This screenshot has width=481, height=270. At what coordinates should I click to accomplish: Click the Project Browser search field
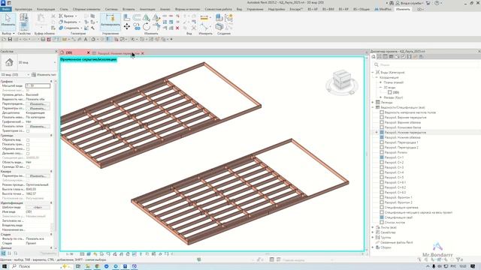click(426, 64)
